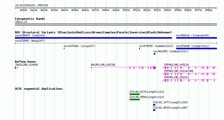Image resolution: width=224 pixels, height=120 pixels.
Task: Select the green duplication bar ID:95.8559
Action: click(135, 100)
